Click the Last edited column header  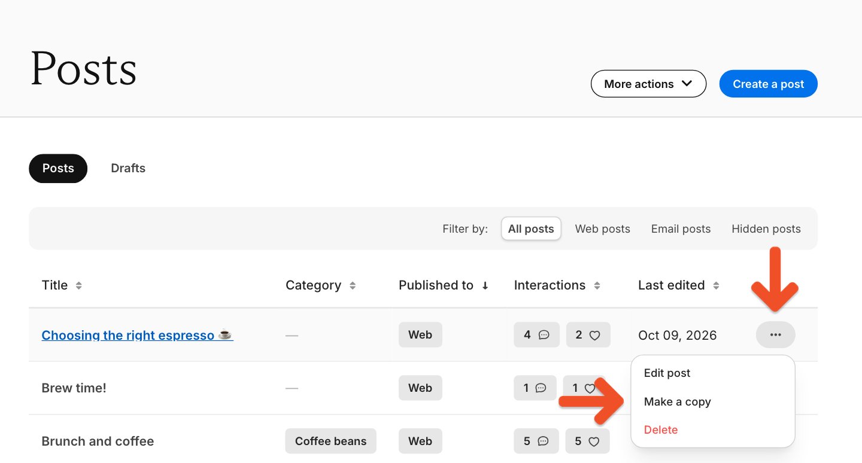tap(672, 285)
